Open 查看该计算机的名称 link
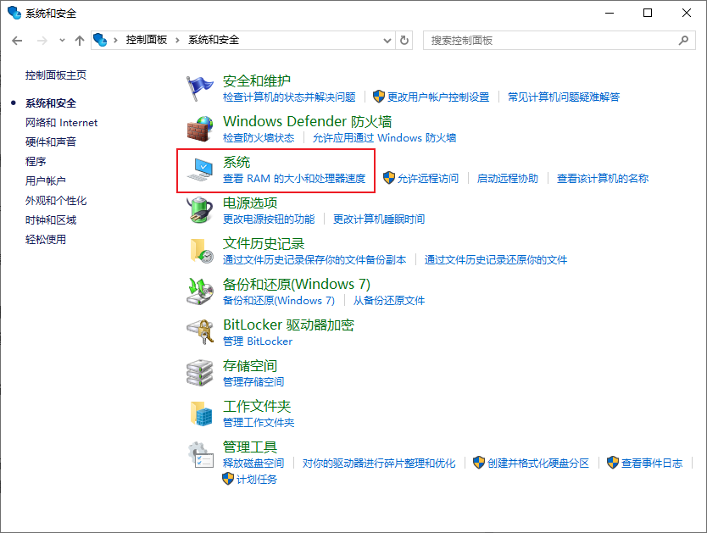707x533 pixels. [x=603, y=179]
